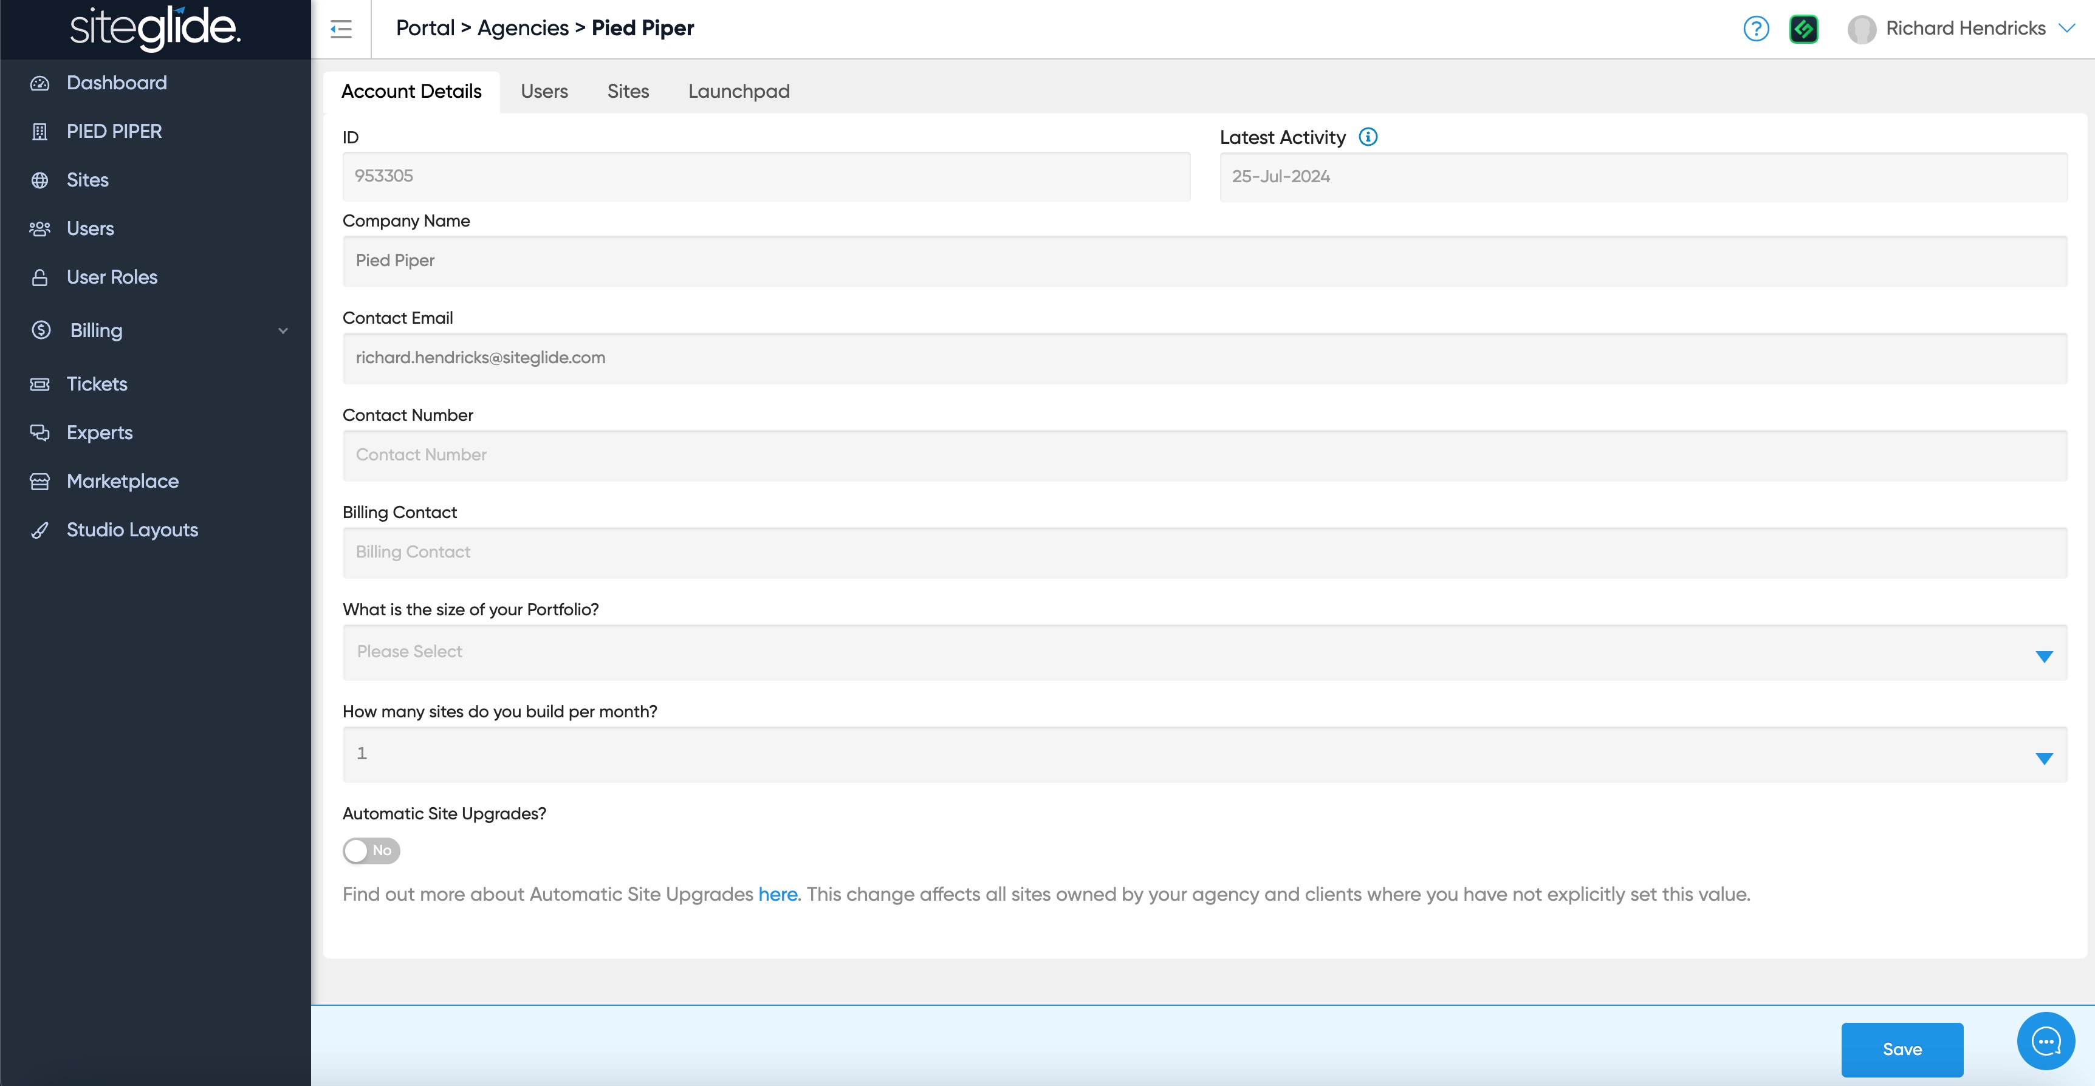This screenshot has height=1086, width=2095.
Task: Click the Save button
Action: [x=1901, y=1048]
